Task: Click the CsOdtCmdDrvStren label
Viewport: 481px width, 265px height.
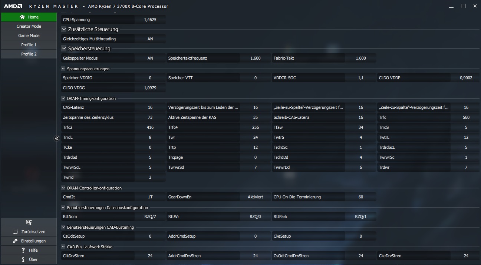Action: [291, 256]
